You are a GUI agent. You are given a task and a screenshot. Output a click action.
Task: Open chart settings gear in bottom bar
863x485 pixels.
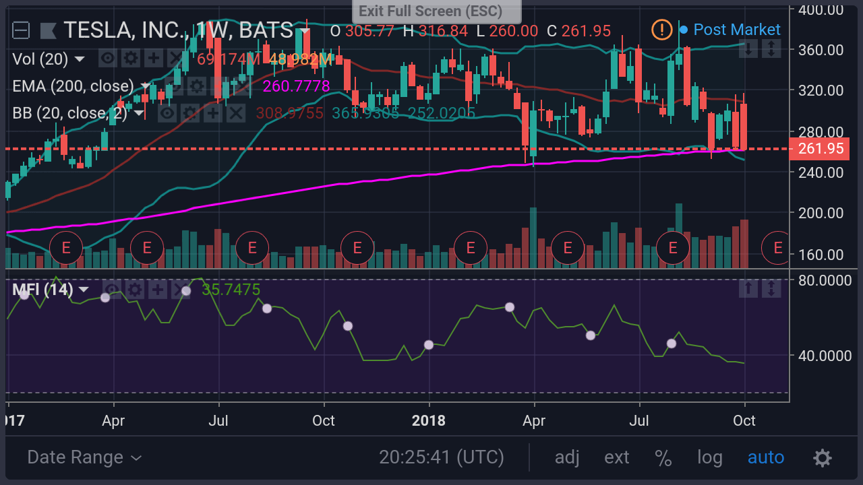tap(823, 458)
